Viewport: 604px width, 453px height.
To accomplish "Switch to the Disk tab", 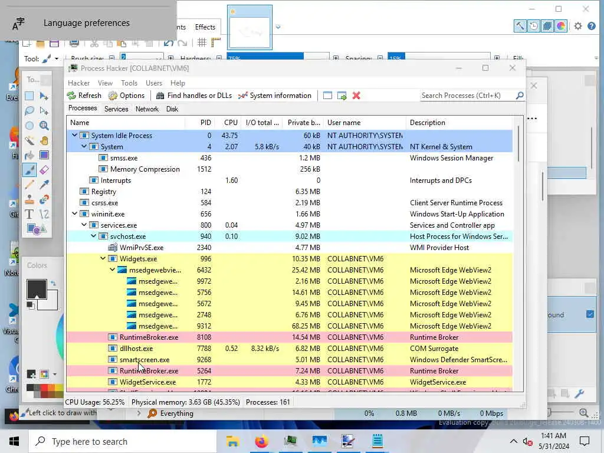I will coord(172,109).
